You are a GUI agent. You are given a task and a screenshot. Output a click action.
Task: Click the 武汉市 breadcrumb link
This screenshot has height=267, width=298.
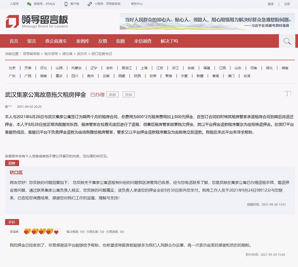coord(82,54)
